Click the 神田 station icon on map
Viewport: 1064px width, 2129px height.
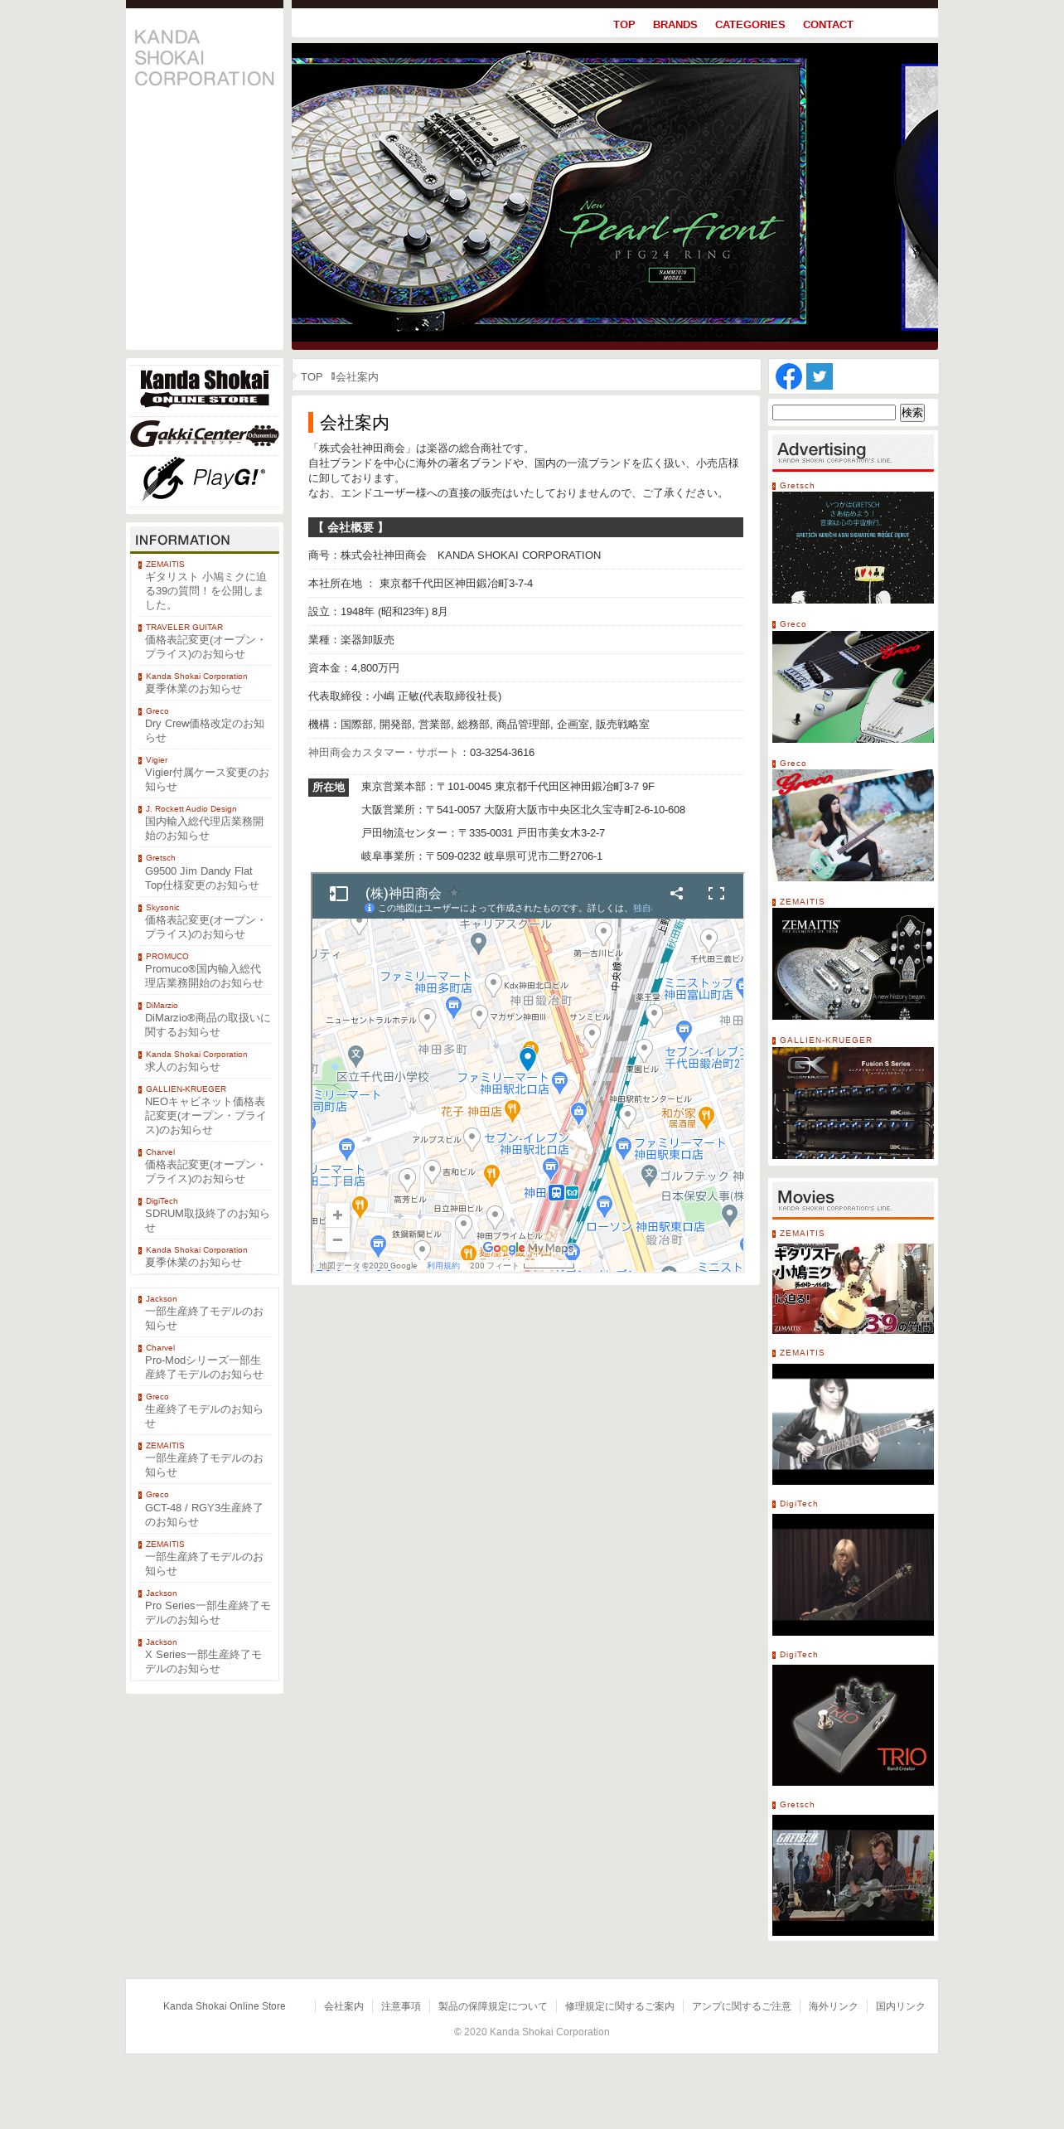[556, 1192]
